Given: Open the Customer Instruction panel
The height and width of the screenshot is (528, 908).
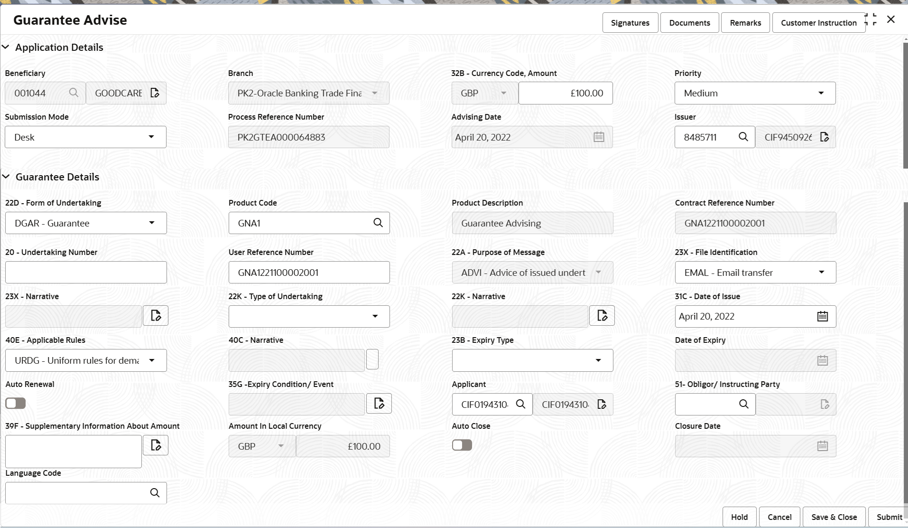Looking at the screenshot, I should 819,22.
